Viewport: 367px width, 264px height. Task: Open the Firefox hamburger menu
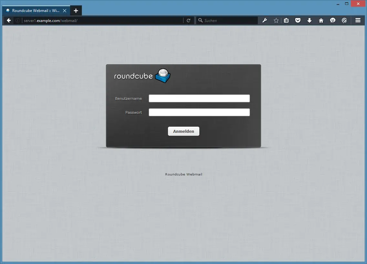(358, 20)
